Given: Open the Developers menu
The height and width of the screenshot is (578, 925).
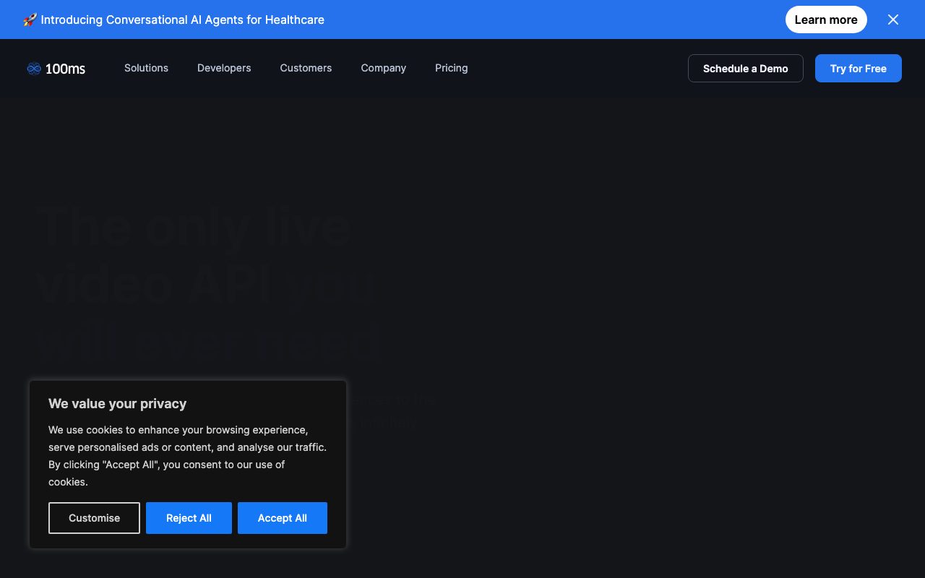Looking at the screenshot, I should pyautogui.click(x=224, y=68).
